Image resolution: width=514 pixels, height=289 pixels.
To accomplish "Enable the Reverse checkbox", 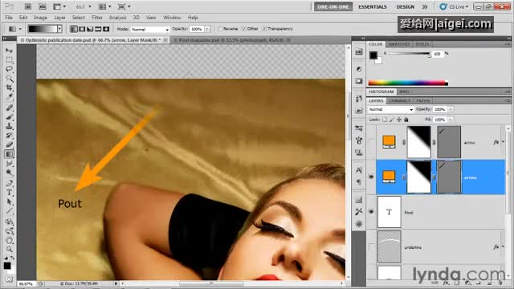I will [x=220, y=29].
